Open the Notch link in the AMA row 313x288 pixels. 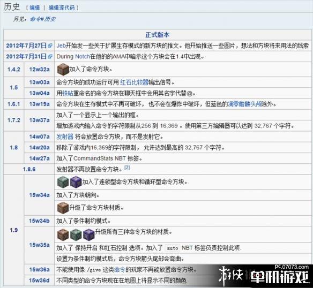coord(82,57)
